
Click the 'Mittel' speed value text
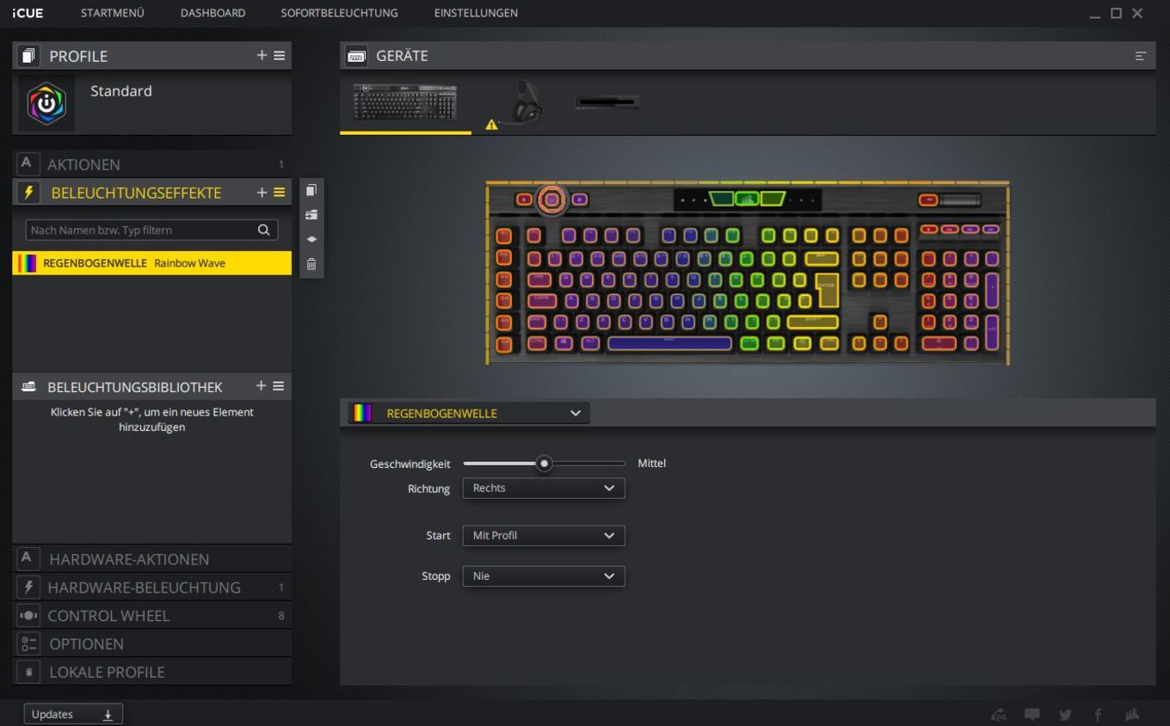pyautogui.click(x=651, y=463)
